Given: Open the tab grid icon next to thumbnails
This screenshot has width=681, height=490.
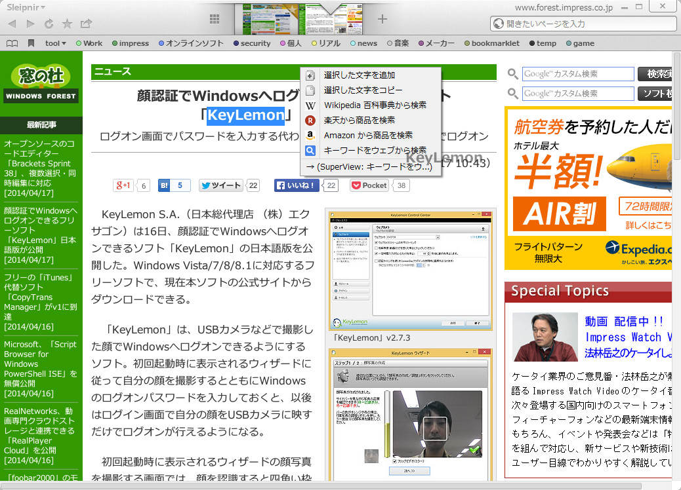Looking at the screenshot, I should (x=215, y=18).
